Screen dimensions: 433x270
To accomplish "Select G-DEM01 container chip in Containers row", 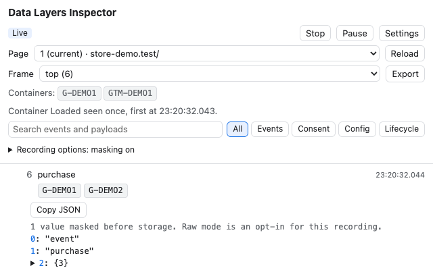I will pyautogui.click(x=79, y=93).
